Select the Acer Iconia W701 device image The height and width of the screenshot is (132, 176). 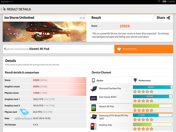click(94, 98)
